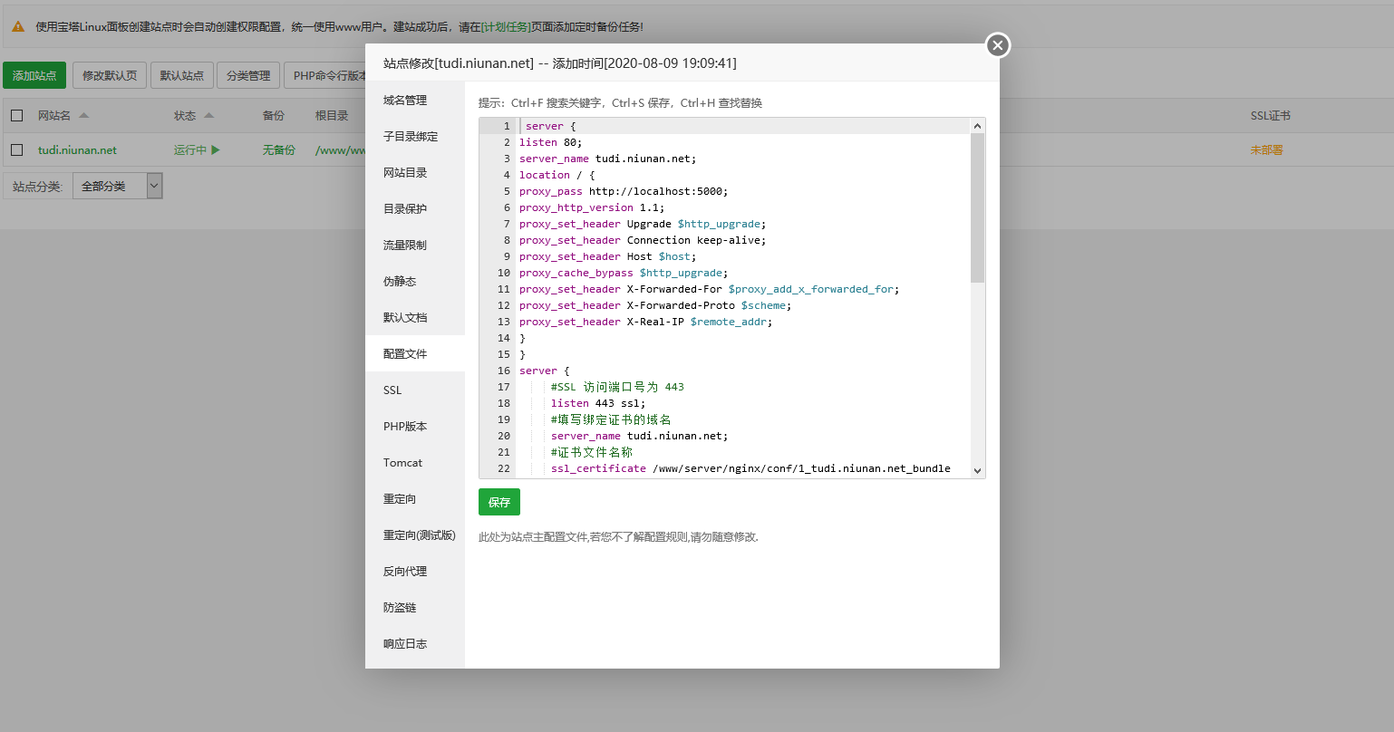Close the site modification dialog

(x=998, y=45)
